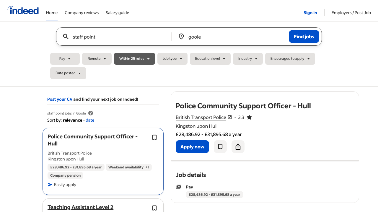
Task: Click the Indeed logo
Action: (23, 11)
